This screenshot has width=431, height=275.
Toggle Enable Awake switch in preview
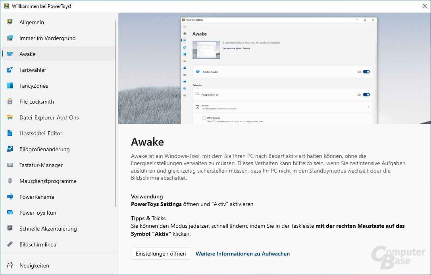pos(366,72)
